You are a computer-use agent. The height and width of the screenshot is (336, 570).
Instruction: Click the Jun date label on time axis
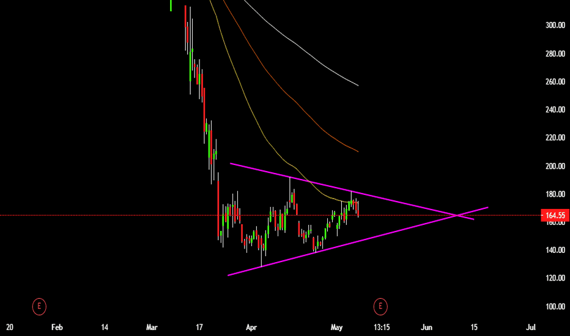point(426,327)
